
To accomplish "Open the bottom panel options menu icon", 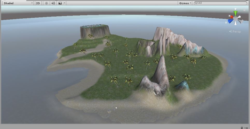I will click(247, 127).
